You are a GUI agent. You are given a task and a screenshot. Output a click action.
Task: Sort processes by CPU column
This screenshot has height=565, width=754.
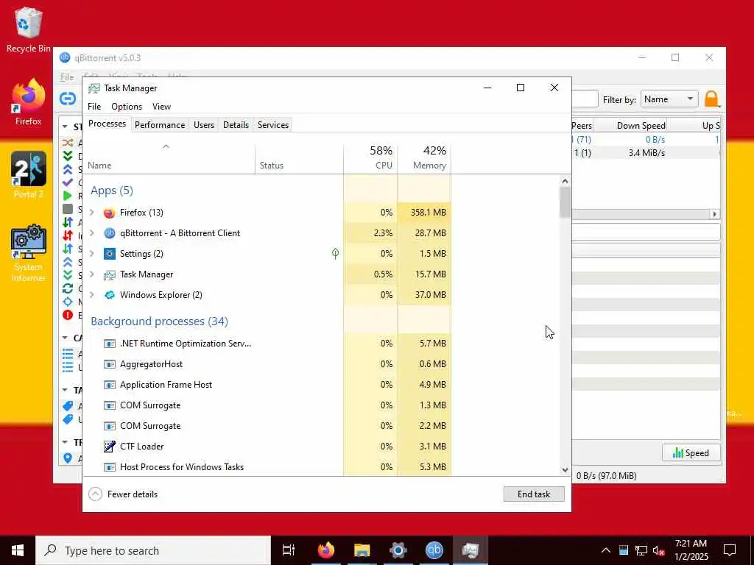point(371,158)
